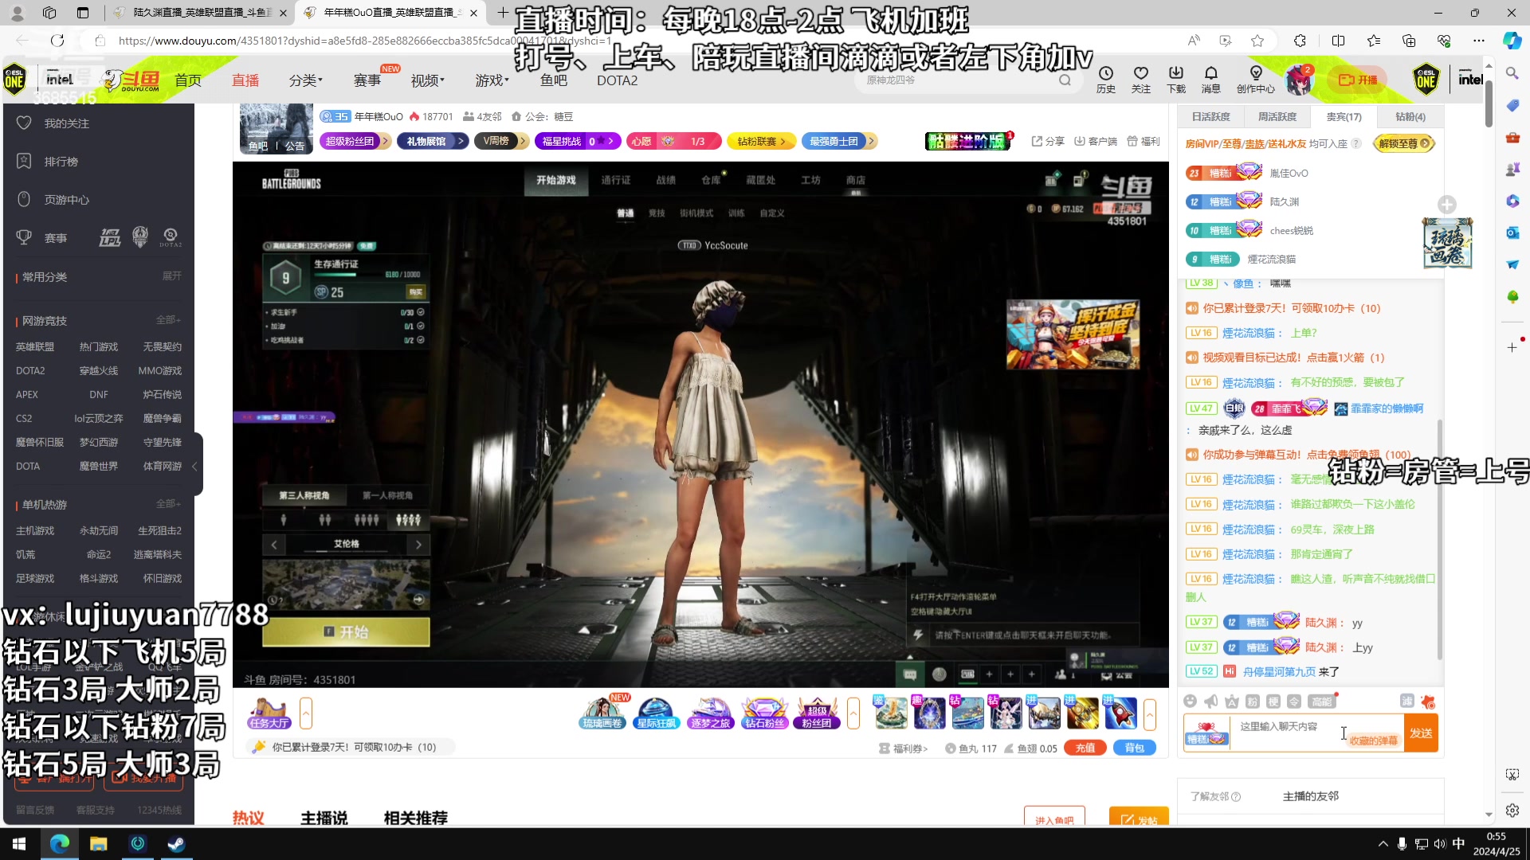The height and width of the screenshot is (860, 1530).
Task: Click the streamer avatar thumbnail
Action: click(x=277, y=128)
